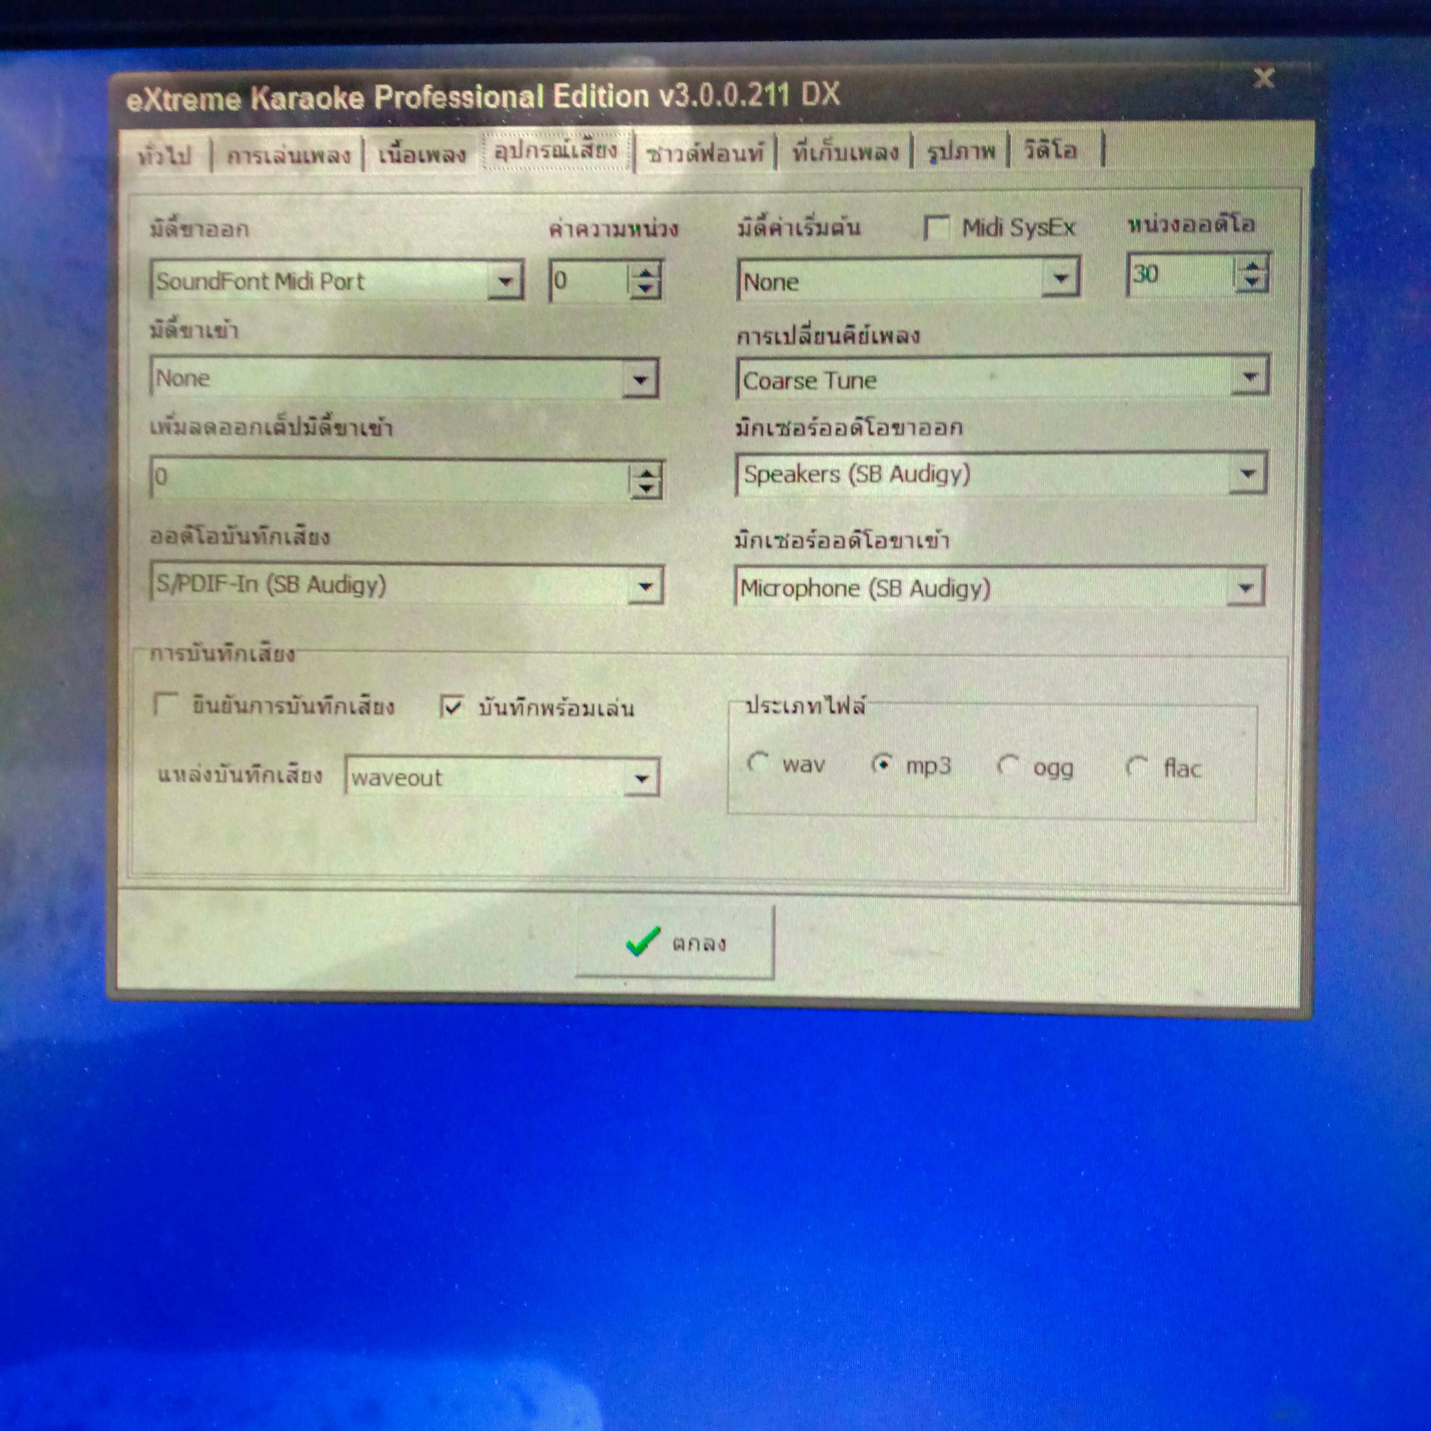
Task: Close the eXtreme Karaoke settings dialog
Action: pyautogui.click(x=1265, y=78)
